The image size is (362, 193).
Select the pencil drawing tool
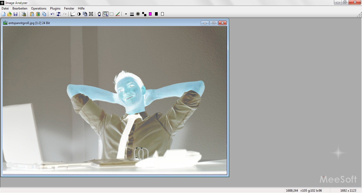coord(118,14)
